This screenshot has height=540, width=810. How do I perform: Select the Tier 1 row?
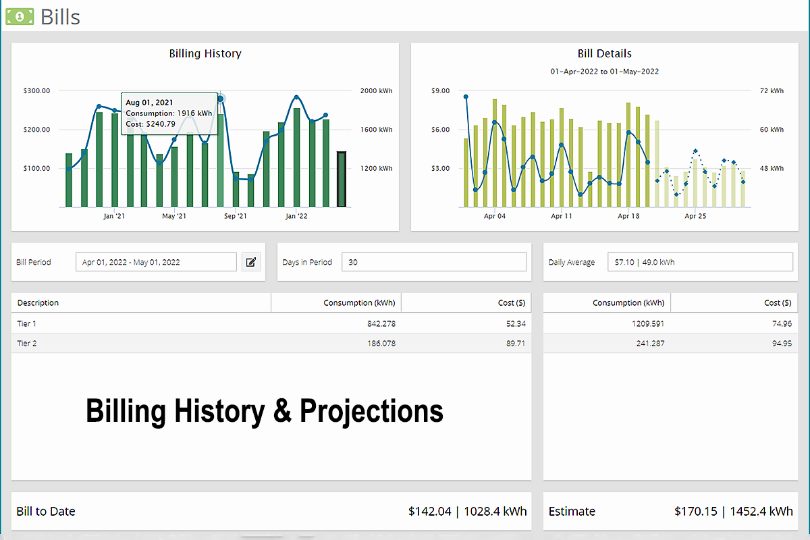271,323
